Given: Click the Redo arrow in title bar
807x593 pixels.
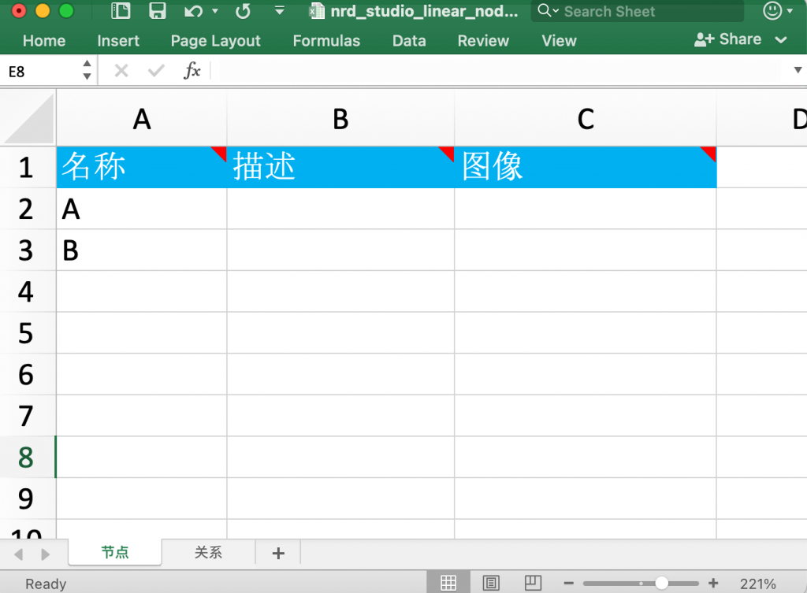Looking at the screenshot, I should (x=244, y=11).
